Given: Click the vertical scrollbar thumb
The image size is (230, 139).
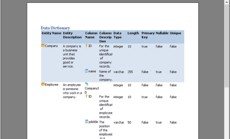Looking at the screenshot, I should coord(227,46).
